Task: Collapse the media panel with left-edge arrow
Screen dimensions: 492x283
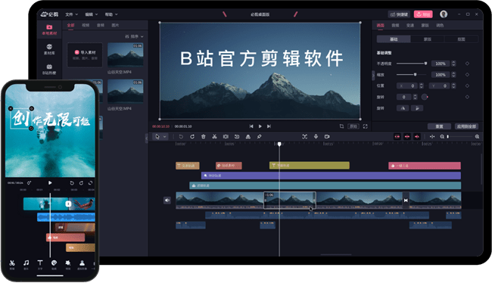Action: (x=146, y=138)
